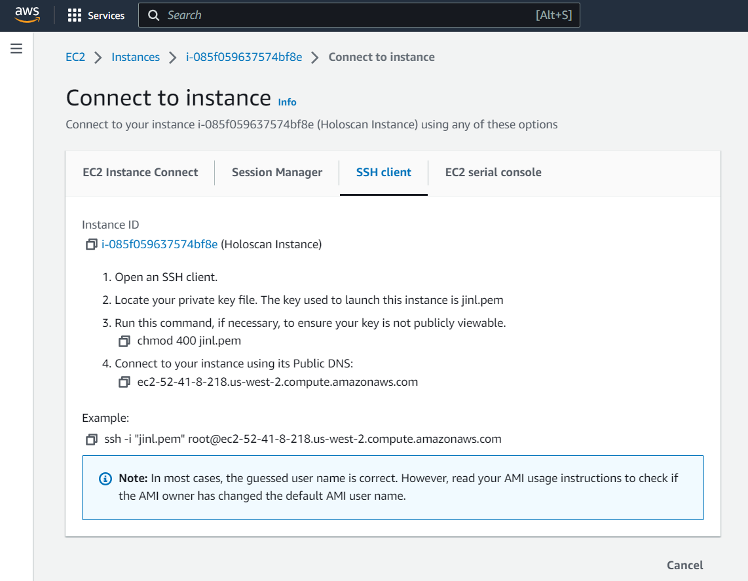Open the Info link beside the heading
The height and width of the screenshot is (581, 748).
coord(287,102)
